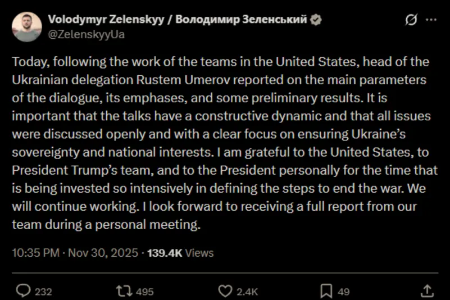The height and width of the screenshot is (300, 450).
Task: Toggle the bookmark icon
Action: tap(325, 290)
